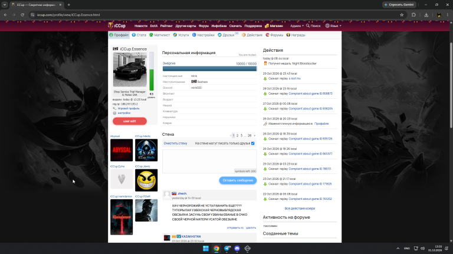Go to next wall page arrow
Screen dimensions: 453x254
tap(255, 135)
